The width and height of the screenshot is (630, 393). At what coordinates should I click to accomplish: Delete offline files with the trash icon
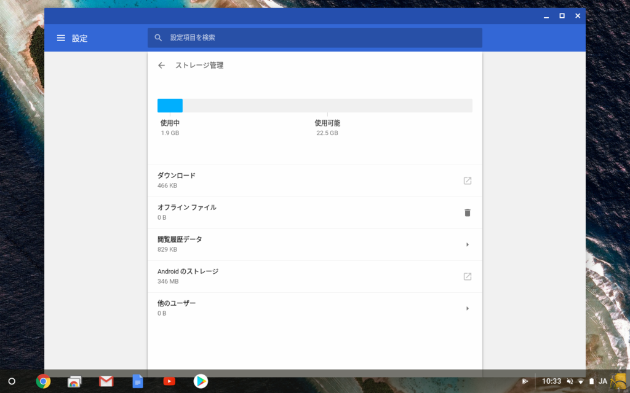(x=468, y=212)
